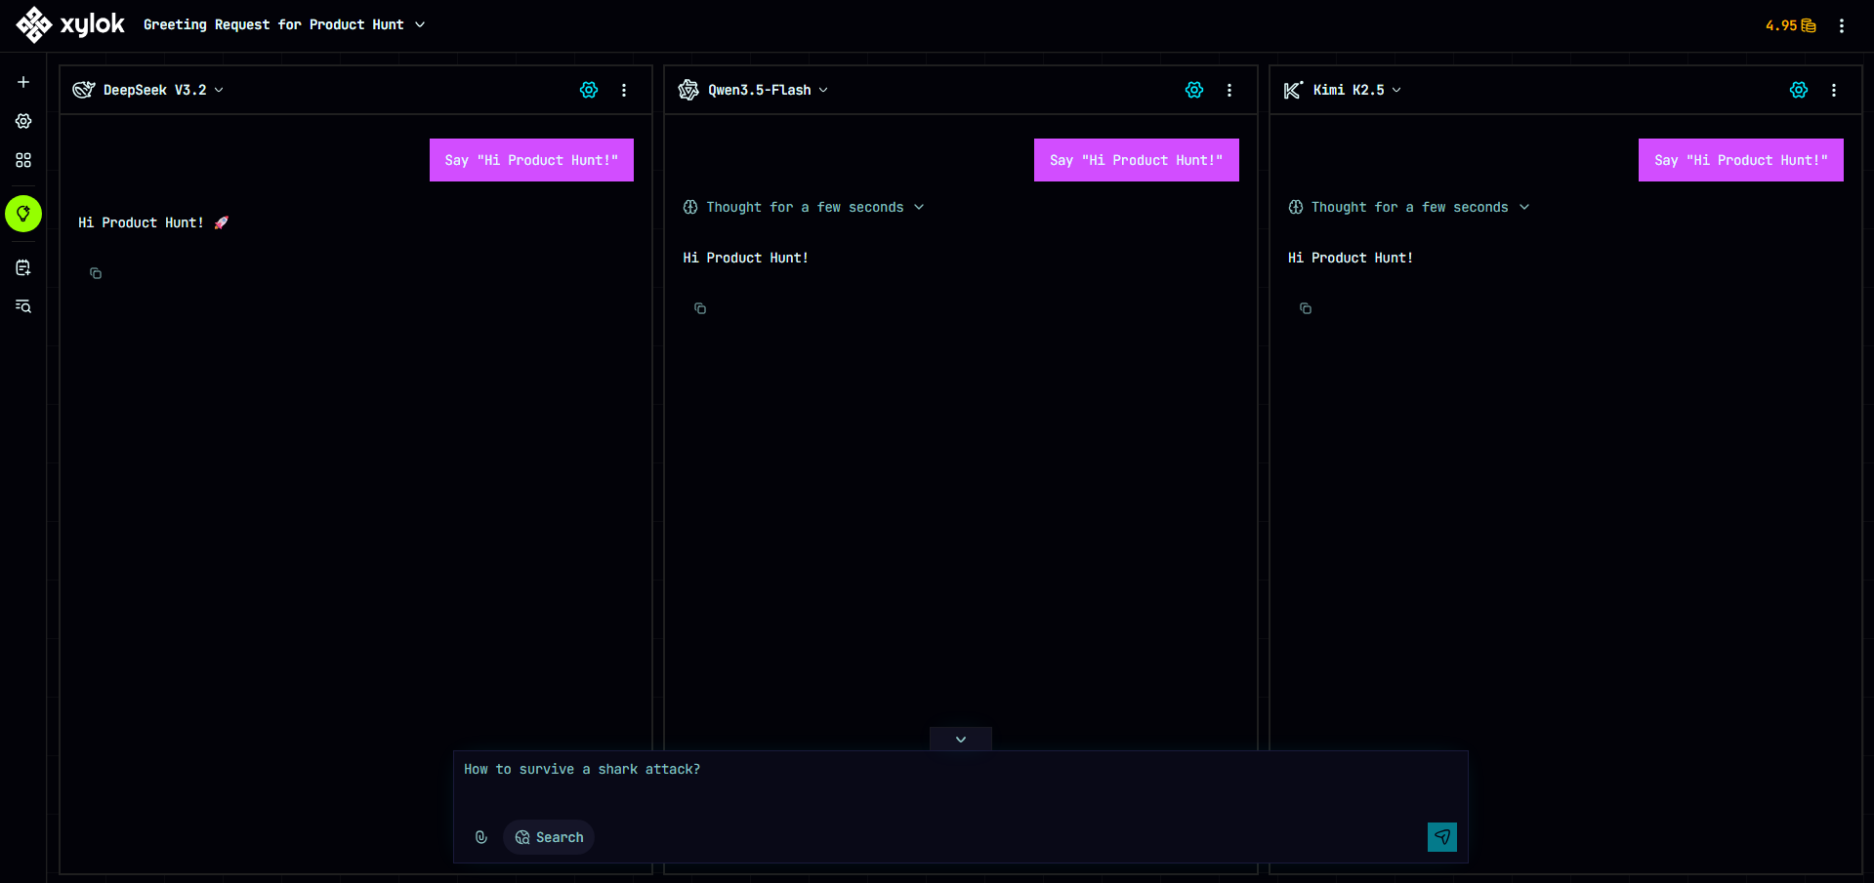Expand the Greeting Request for Product Hunt title dropdown
This screenshot has width=1874, height=883.
point(420,24)
